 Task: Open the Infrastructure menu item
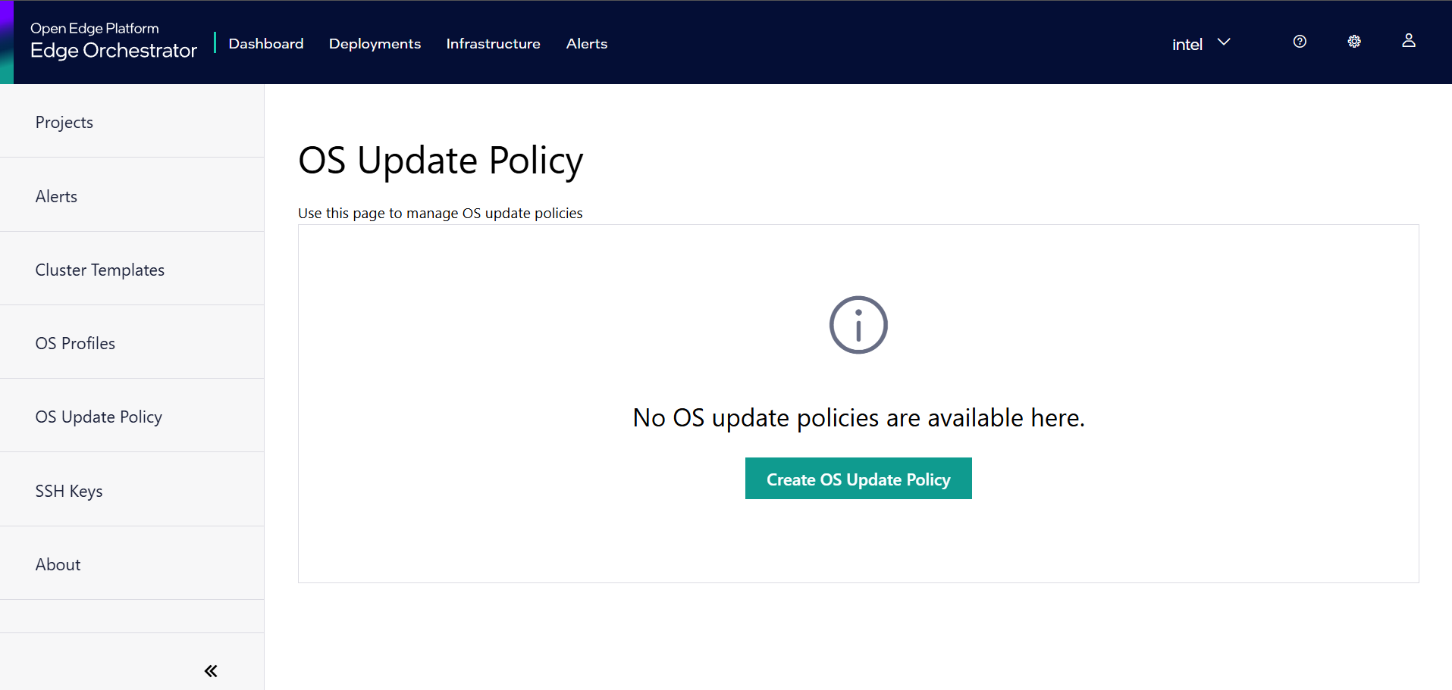pos(493,43)
